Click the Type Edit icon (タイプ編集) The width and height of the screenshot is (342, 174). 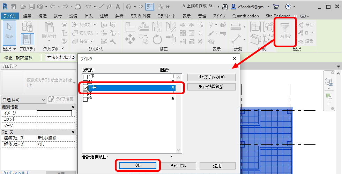point(61,99)
